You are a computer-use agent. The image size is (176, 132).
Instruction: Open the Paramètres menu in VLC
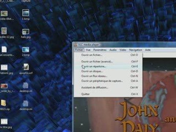pos(100,50)
